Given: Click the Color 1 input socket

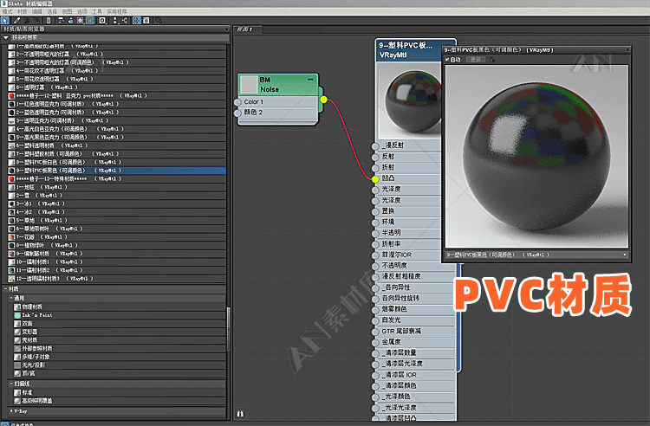Looking at the screenshot, I should 237,102.
